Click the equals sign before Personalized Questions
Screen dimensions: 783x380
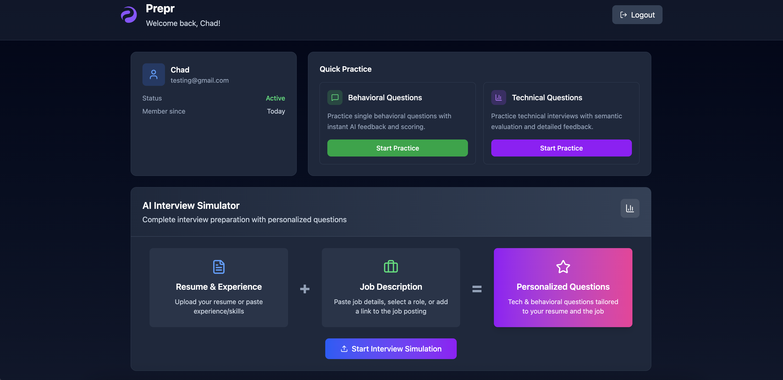click(x=477, y=289)
